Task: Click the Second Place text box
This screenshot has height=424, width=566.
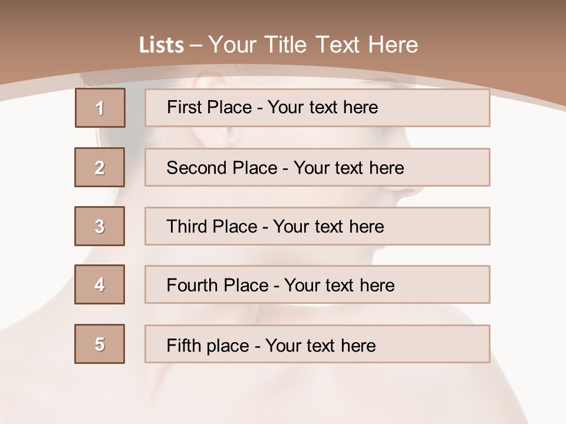Action: pos(317,167)
